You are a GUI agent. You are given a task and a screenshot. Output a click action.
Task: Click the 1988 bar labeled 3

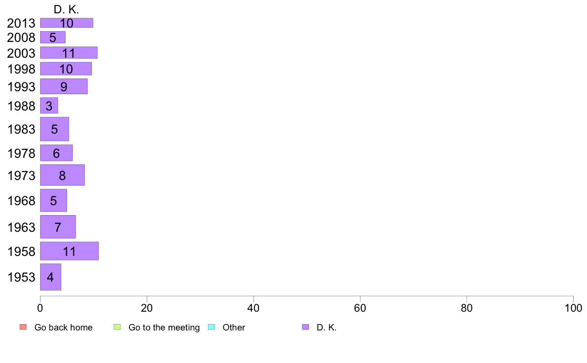[49, 106]
